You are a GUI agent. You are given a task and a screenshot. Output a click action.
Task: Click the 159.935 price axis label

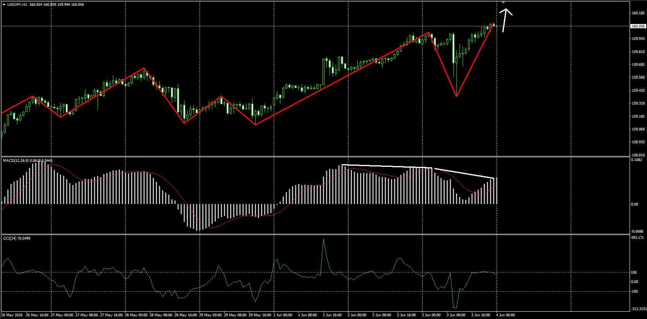[x=637, y=39]
